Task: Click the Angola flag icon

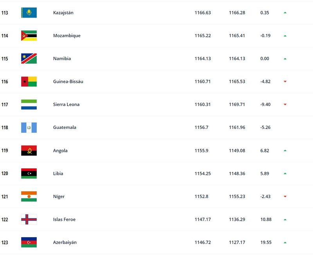Action: pos(29,150)
